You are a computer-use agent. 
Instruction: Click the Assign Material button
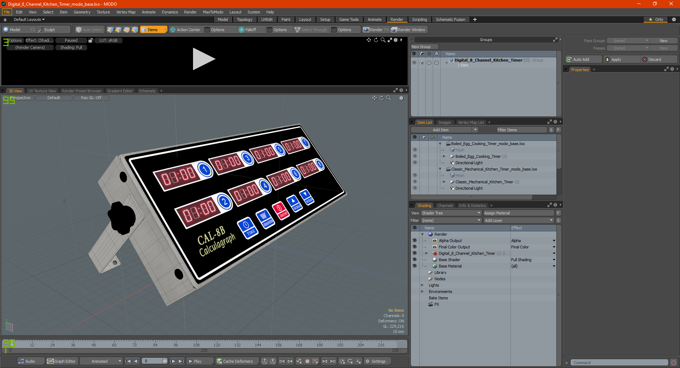tap(518, 213)
